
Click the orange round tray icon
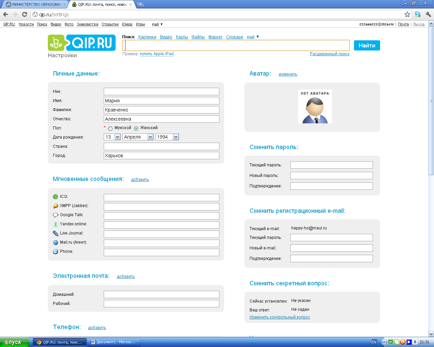tap(402, 342)
